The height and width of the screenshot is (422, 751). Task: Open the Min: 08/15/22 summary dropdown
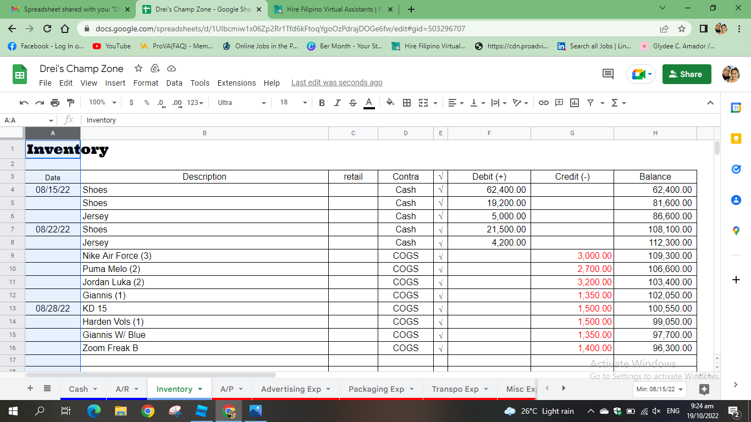click(x=660, y=389)
